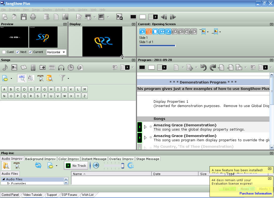Image resolution: width=274 pixels, height=198 pixels.
Task: Open the Video Tutorials bottom tab
Action: (33, 195)
